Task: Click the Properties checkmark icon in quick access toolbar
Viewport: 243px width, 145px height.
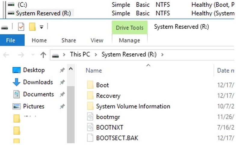Action: click(x=21, y=27)
